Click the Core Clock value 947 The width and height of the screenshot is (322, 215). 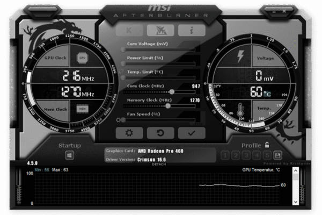tap(196, 86)
